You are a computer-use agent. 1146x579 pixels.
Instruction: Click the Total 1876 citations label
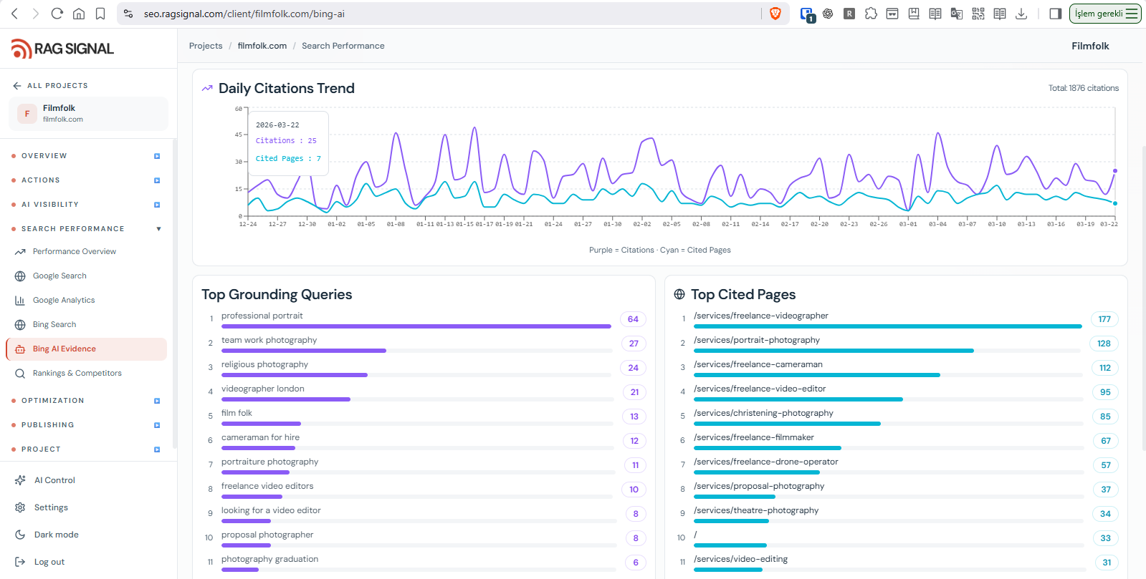(1084, 88)
